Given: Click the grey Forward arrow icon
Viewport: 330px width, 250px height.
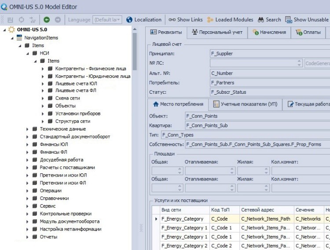Looking at the screenshot, I should click(58, 20).
